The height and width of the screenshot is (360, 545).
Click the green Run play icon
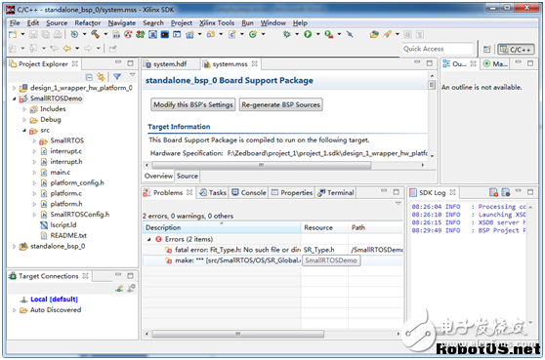[x=308, y=34]
